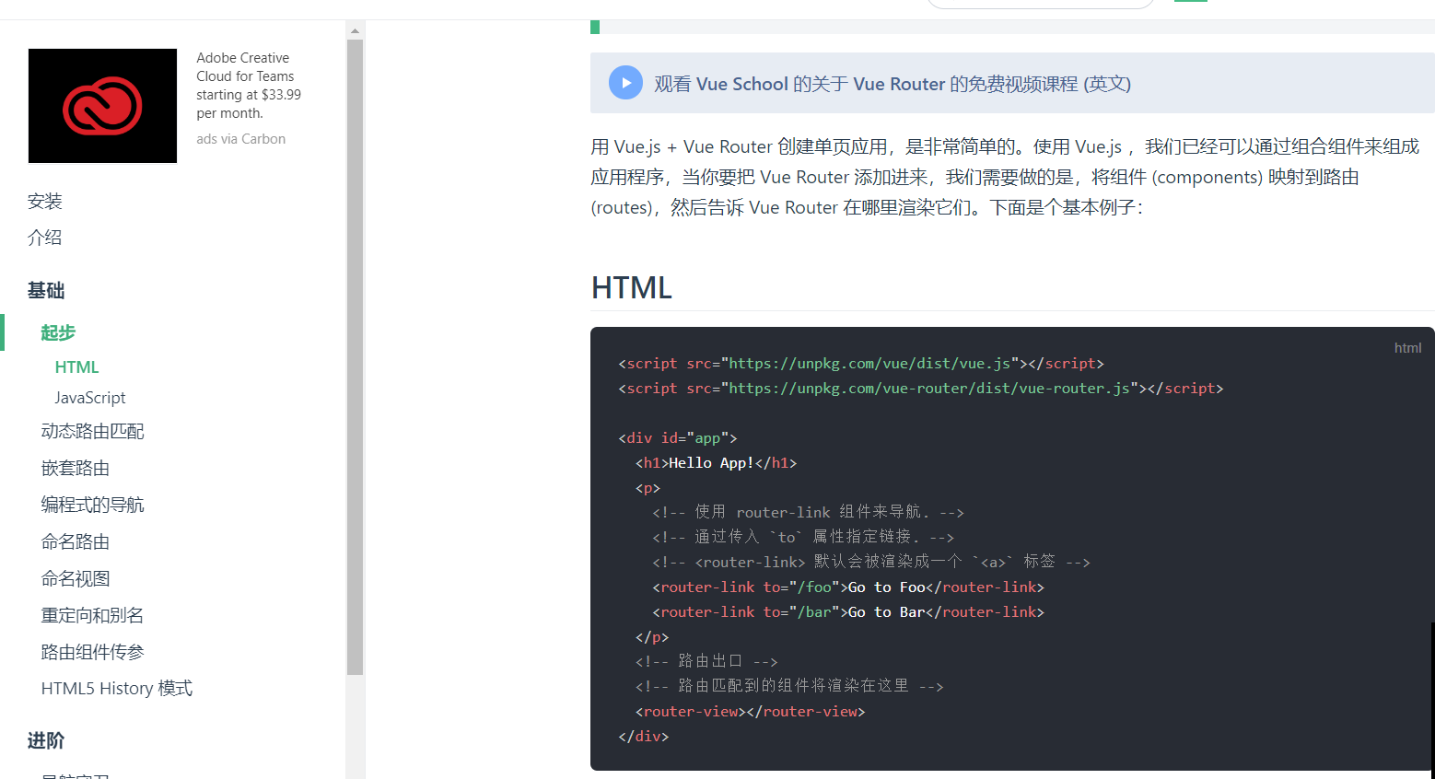Click the Go to Bar router-link line
Viewport: 1435px width, 779px height.
click(848, 612)
